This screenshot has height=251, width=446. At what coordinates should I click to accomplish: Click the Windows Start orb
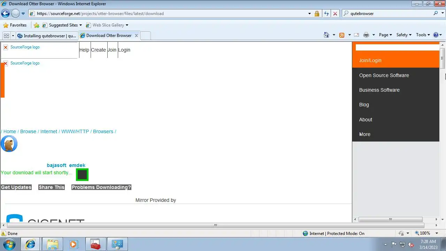9,244
